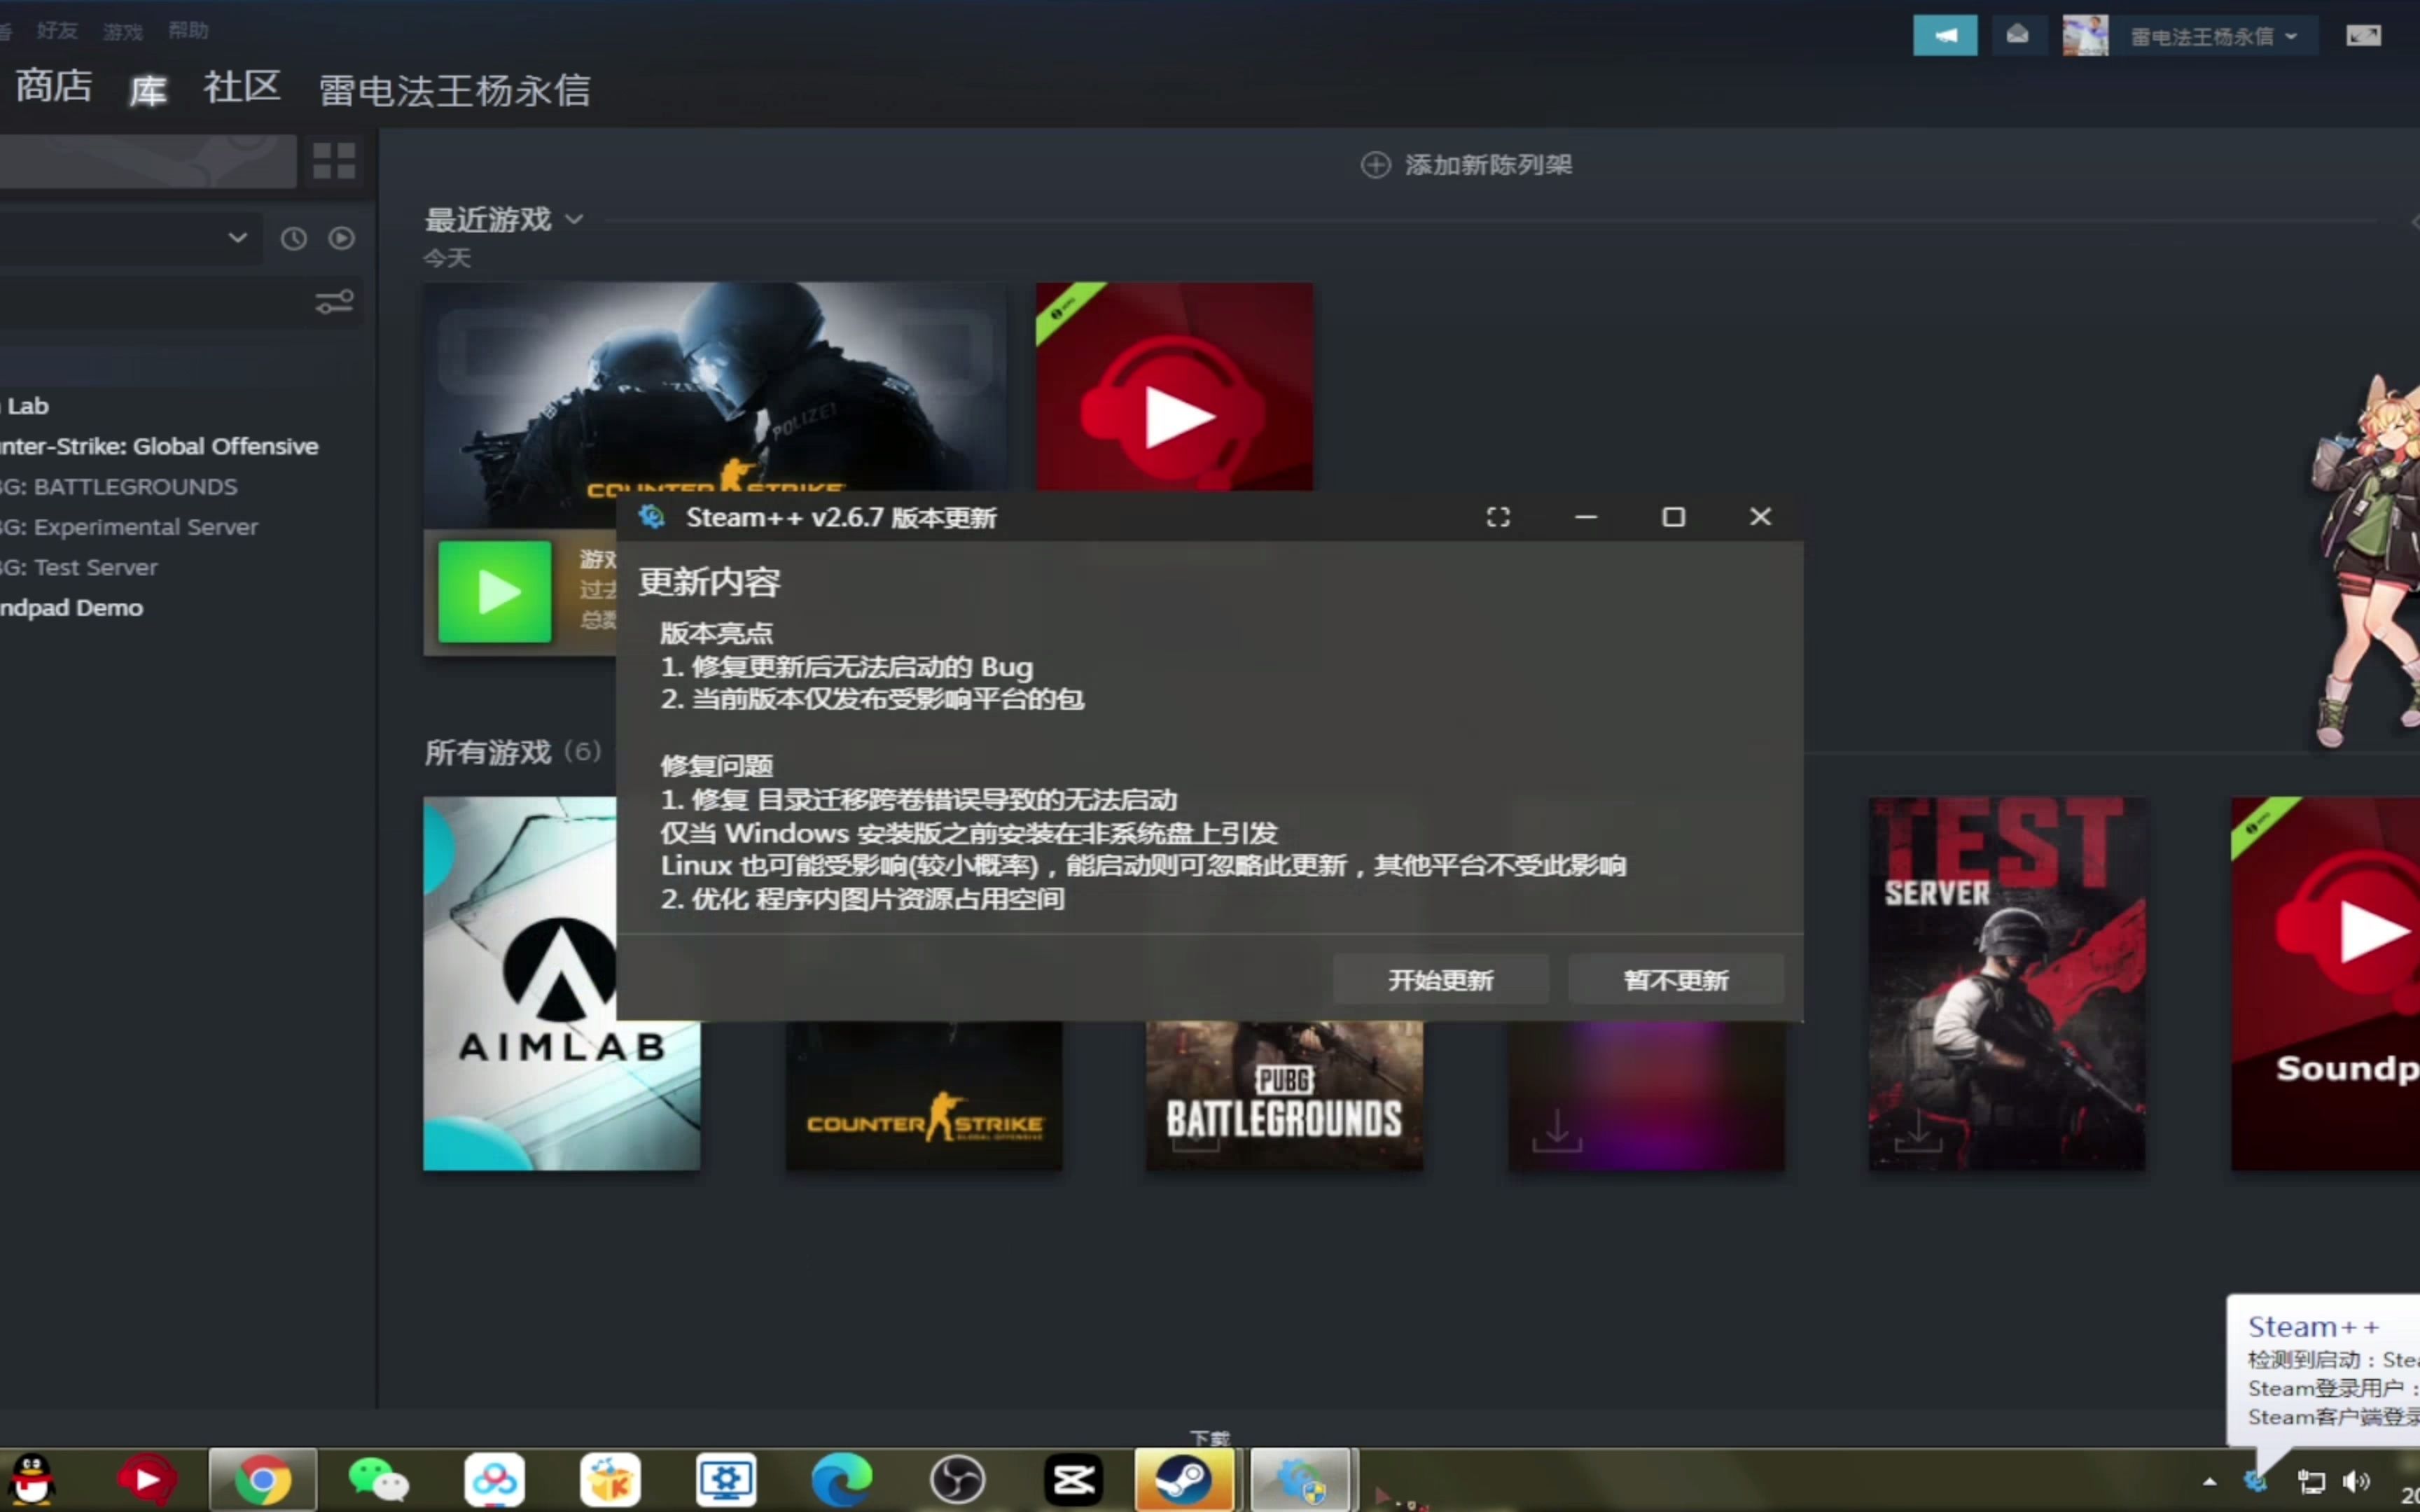Open WeChat from the taskbar
The image size is (2420, 1512).
tap(378, 1479)
